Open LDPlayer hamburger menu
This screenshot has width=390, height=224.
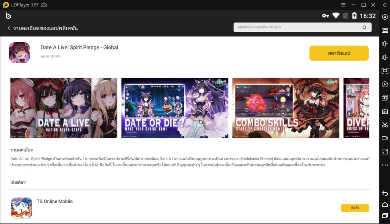[x=343, y=5]
